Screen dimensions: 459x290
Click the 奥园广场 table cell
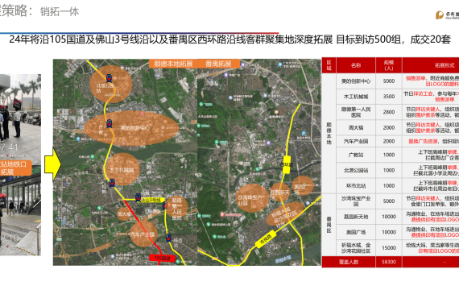[x=356, y=232]
